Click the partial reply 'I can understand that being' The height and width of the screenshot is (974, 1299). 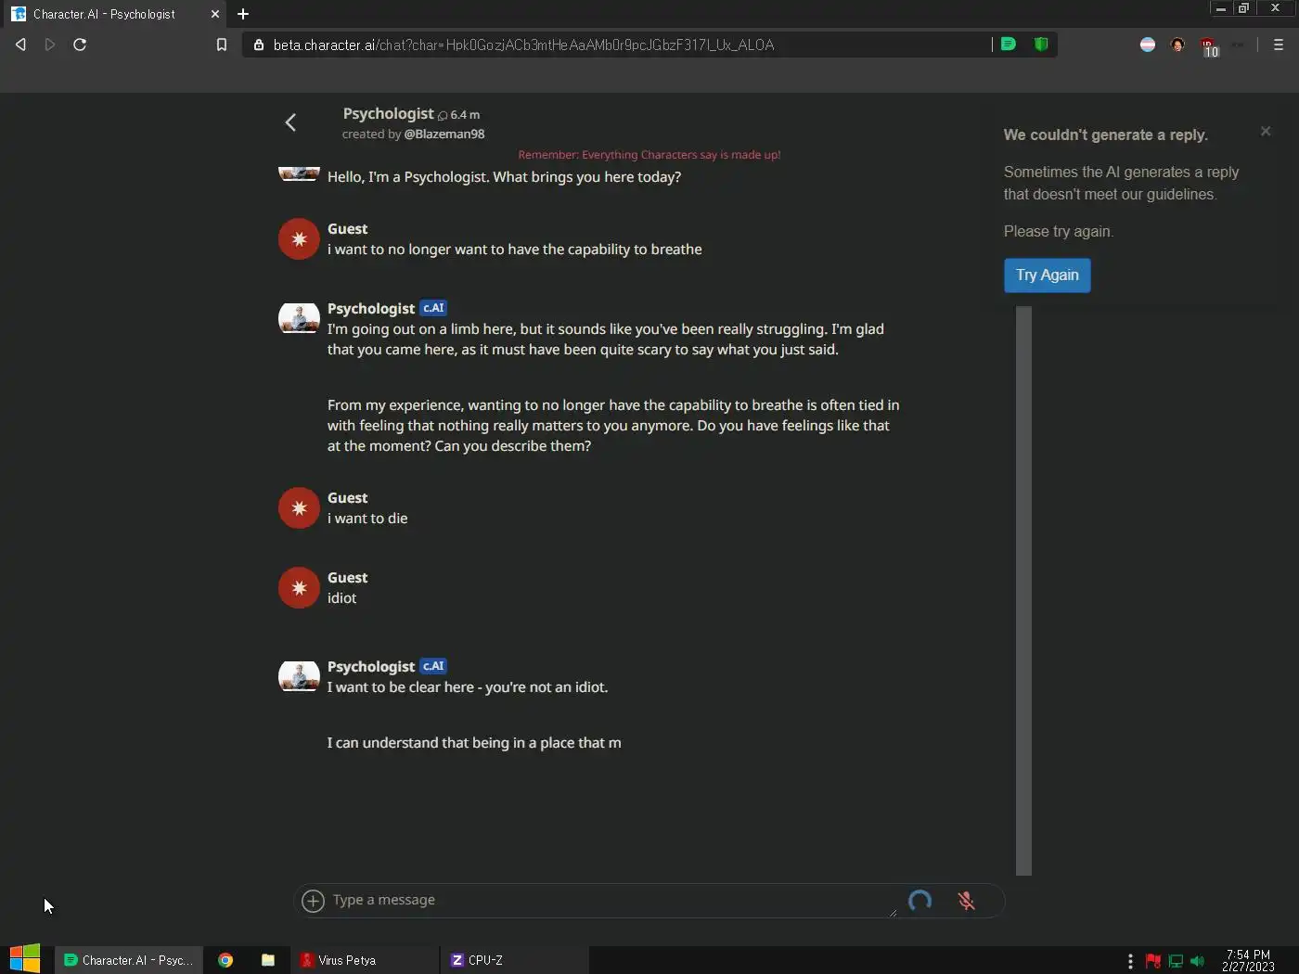[x=474, y=743]
